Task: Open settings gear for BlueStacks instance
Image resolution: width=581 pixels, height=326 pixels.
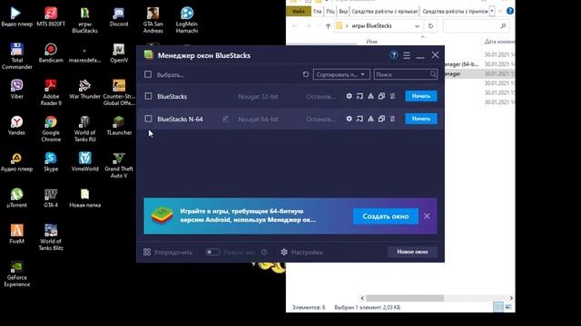Action: [349, 96]
